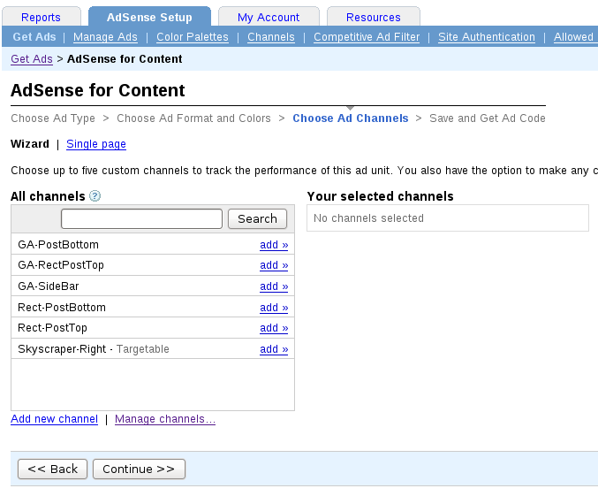Click the All channels heading

point(48,196)
